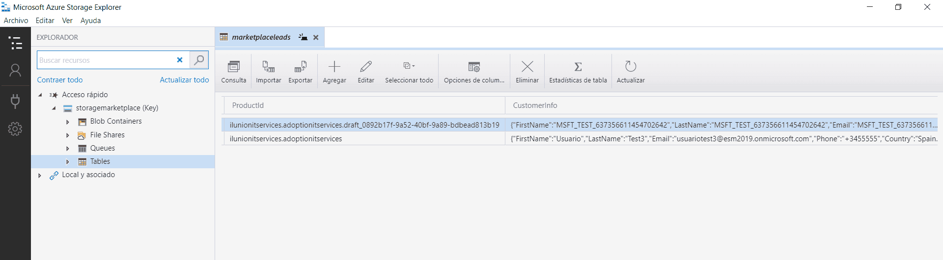Collapse the storagemarketplace (Key) node
This screenshot has width=943, height=260.
click(x=54, y=108)
